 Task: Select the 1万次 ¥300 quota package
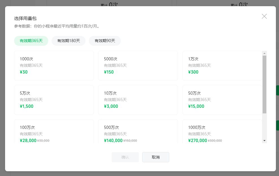coord(222,65)
